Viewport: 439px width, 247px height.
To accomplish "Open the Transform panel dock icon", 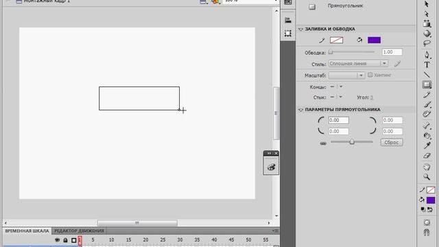I will point(288,34).
